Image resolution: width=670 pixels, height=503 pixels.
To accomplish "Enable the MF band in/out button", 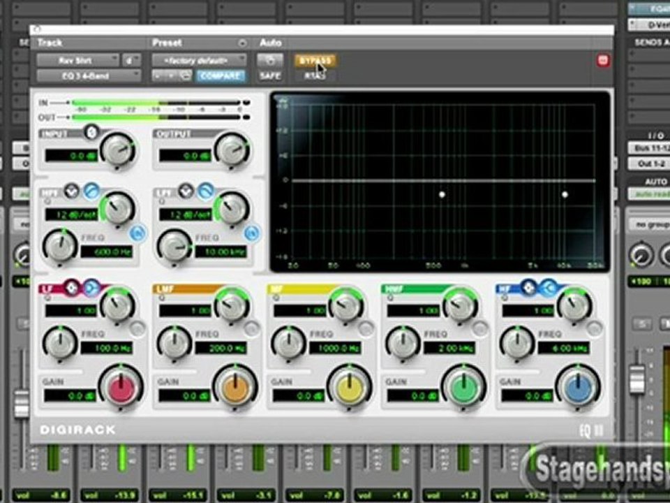I will pyautogui.click(x=366, y=328).
